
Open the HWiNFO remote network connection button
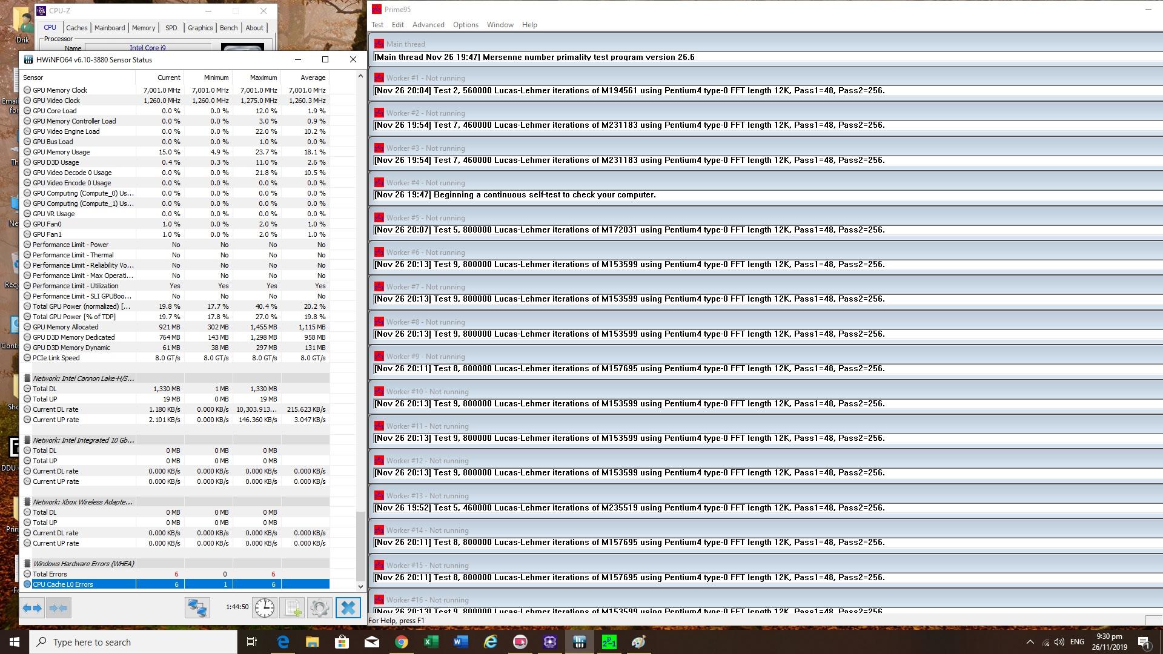point(197,607)
